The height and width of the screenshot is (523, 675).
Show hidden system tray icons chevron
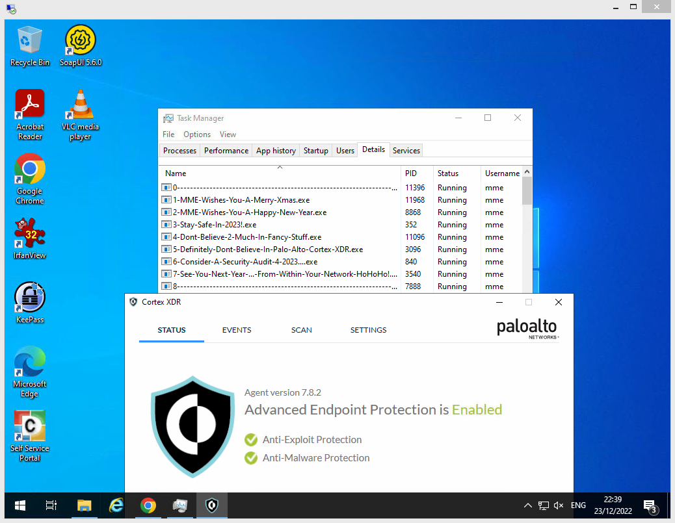[x=528, y=505]
